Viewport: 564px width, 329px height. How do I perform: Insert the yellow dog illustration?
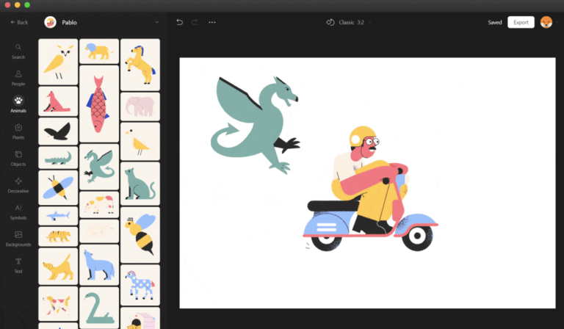(58, 267)
